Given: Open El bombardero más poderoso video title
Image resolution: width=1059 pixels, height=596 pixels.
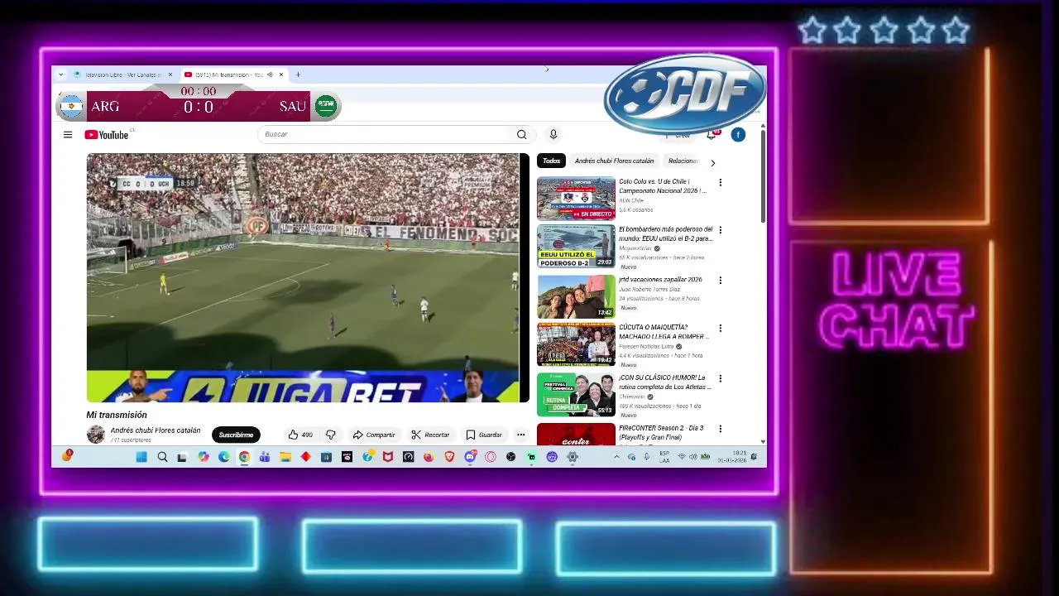Looking at the screenshot, I should pyautogui.click(x=665, y=233).
